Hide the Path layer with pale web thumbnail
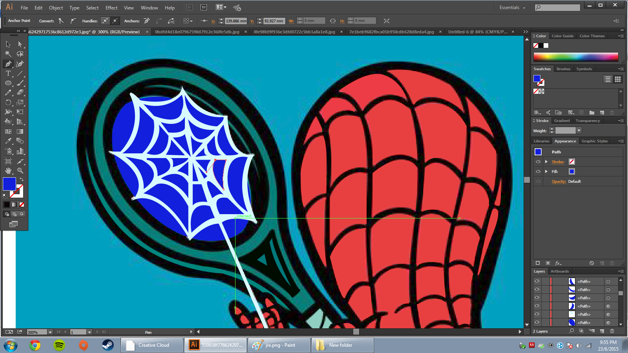The image size is (628, 353). 537,314
